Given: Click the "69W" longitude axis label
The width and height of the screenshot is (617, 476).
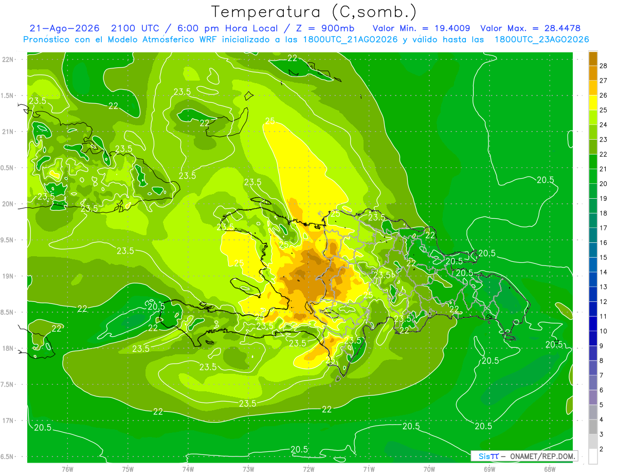Looking at the screenshot, I should (x=489, y=469).
